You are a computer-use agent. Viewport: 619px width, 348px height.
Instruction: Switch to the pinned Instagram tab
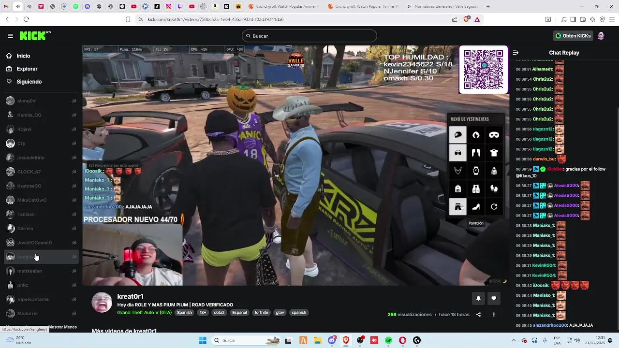click(169, 6)
